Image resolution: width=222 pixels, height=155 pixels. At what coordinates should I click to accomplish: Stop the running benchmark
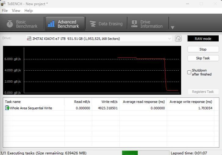point(203,49)
